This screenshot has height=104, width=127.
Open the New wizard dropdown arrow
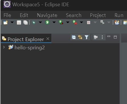point(12,22)
